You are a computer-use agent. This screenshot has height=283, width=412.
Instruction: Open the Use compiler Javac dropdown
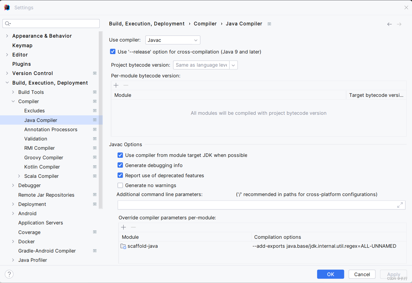[173, 40]
